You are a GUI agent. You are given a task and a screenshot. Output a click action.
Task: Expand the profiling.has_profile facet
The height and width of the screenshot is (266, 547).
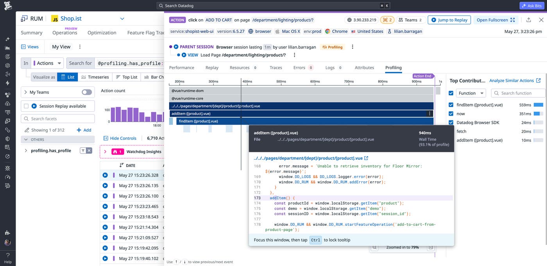pyautogui.click(x=26, y=151)
